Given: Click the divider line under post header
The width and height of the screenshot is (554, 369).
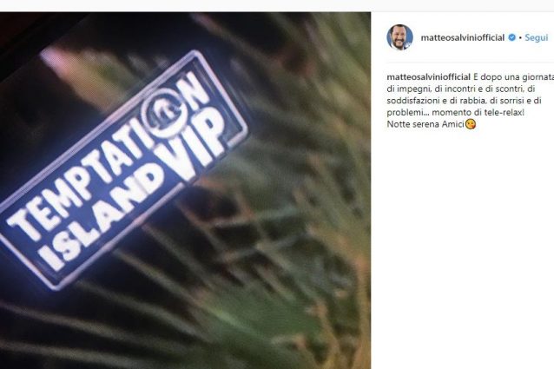Looking at the screenshot, I should coord(471,63).
